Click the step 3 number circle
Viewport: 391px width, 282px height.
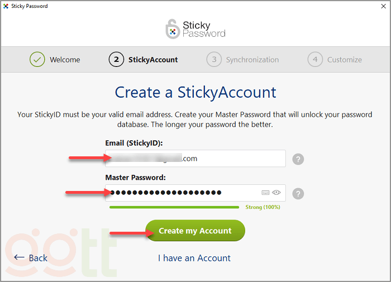(x=213, y=60)
